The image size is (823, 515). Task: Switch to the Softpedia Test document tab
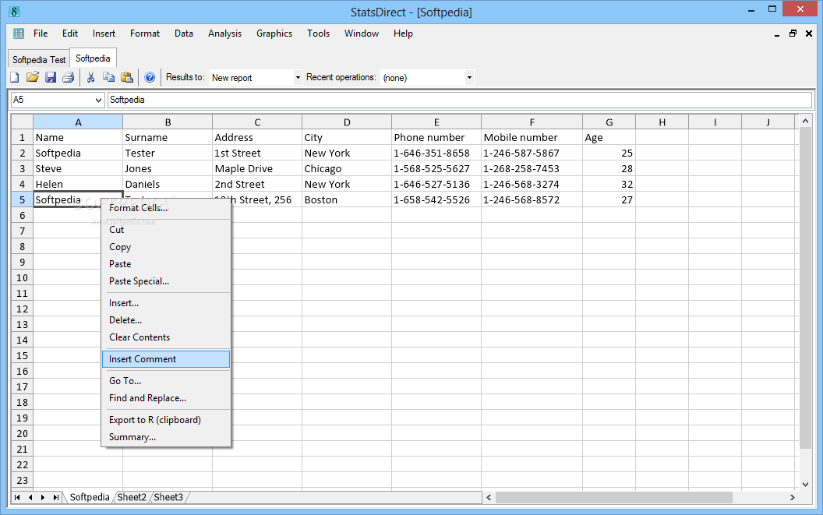[x=39, y=60]
